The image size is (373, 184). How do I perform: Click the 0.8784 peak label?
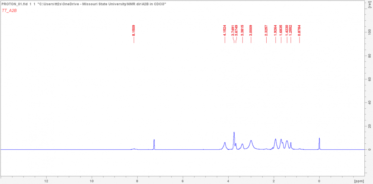pos(299,30)
